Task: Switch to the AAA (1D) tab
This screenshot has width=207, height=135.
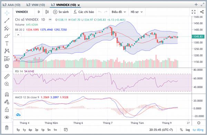Action: (12, 5)
